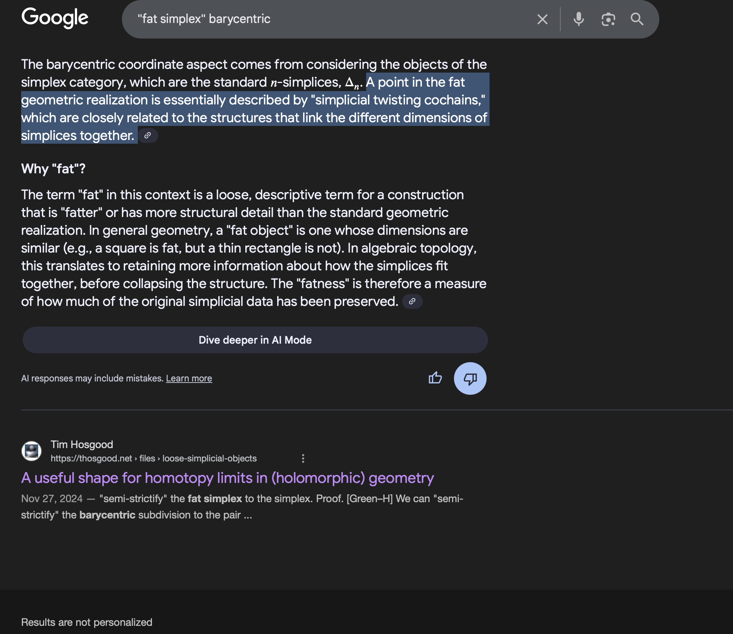
Task: Clear the search box text
Action: [x=542, y=19]
